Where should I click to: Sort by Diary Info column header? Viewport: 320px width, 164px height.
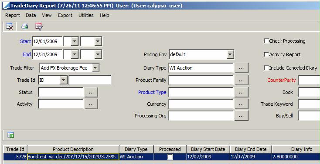(x=296, y=149)
